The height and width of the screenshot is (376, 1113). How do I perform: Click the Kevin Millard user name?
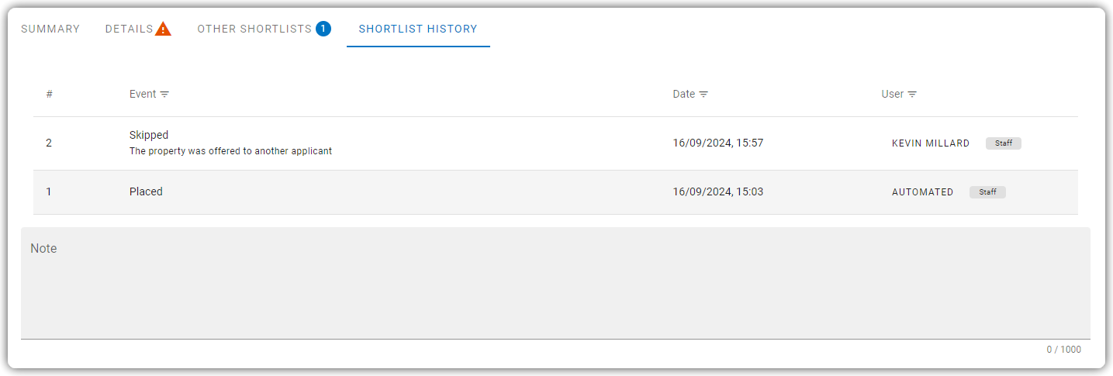pyautogui.click(x=931, y=143)
